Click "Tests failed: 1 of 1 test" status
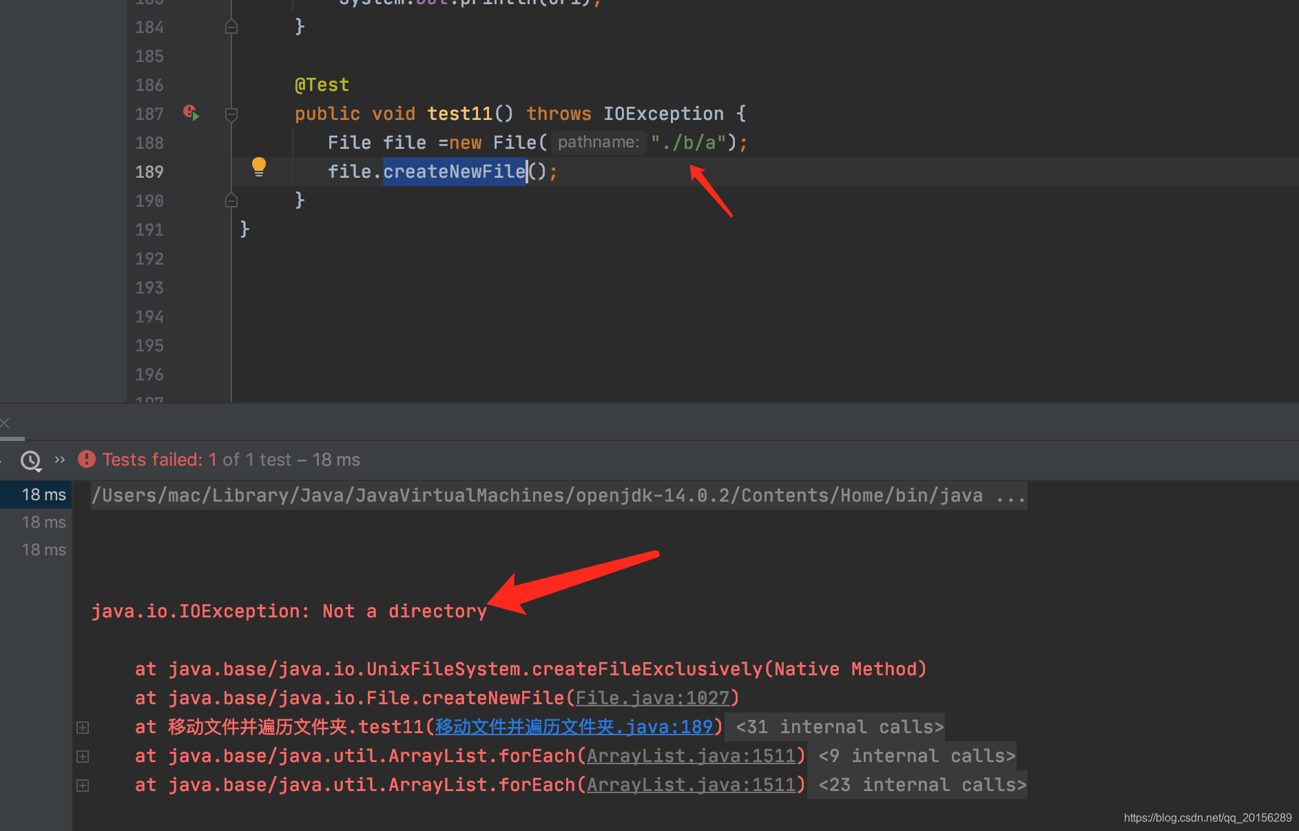Viewport: 1299px width, 831px height. pos(197,460)
